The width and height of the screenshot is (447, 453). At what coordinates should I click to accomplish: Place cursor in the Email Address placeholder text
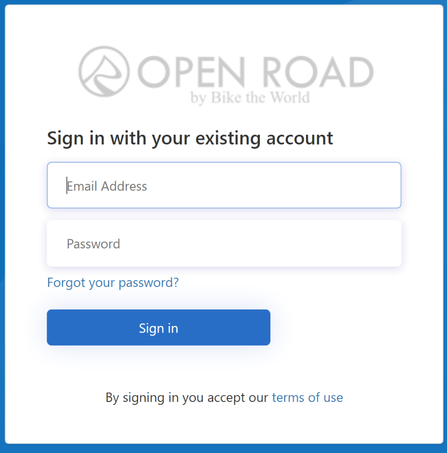[107, 186]
